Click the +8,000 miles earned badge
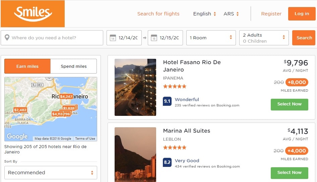The height and width of the screenshot is (182, 317). point(297,82)
